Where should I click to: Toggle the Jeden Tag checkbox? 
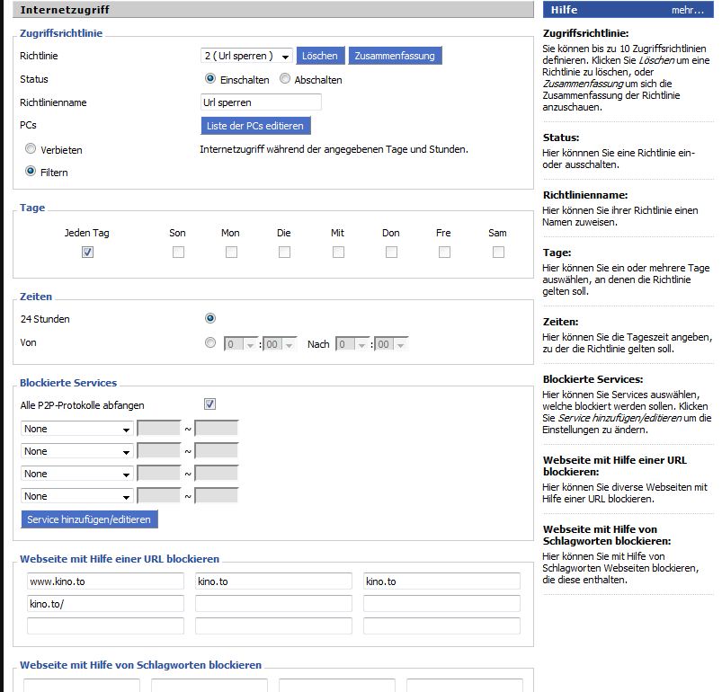coord(87,253)
